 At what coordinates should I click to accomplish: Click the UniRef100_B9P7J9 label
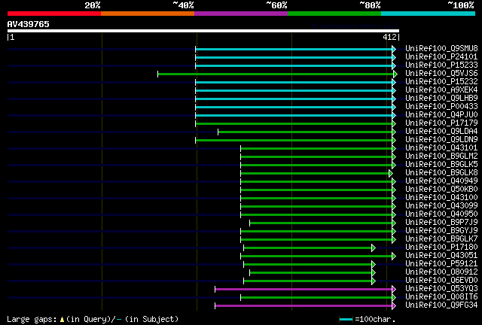pos(441,223)
